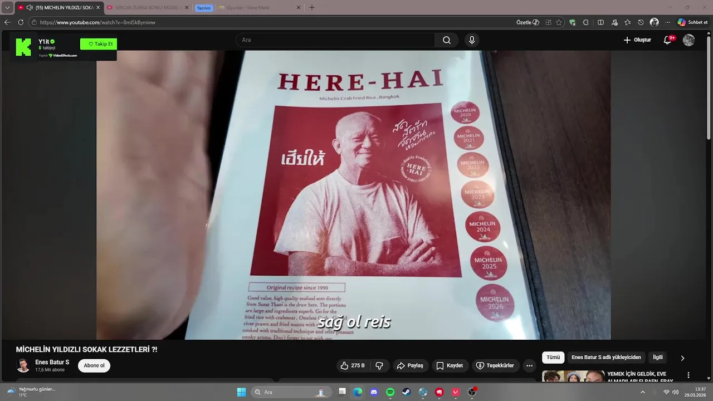Open YouTube notifications bell

point(668,40)
